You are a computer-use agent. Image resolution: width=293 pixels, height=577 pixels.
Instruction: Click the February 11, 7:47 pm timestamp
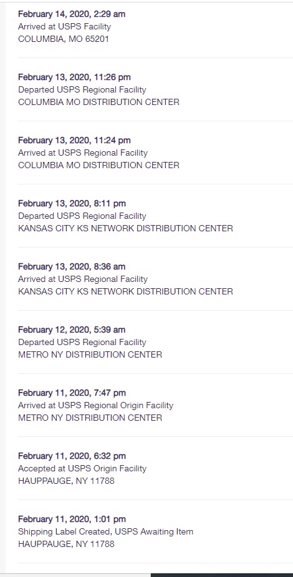(72, 393)
